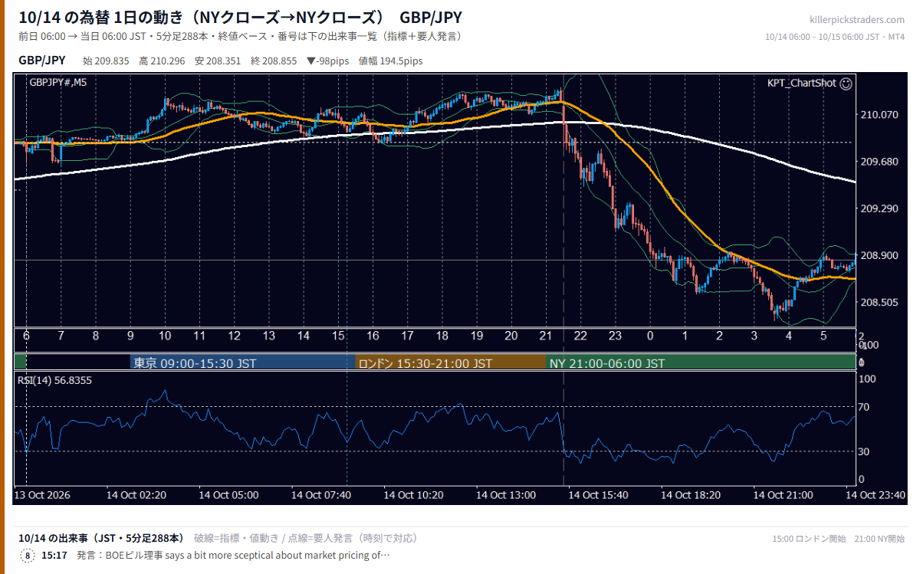Click the 209.290 price axis label
Screen dimensions: 920x574
click(879, 208)
